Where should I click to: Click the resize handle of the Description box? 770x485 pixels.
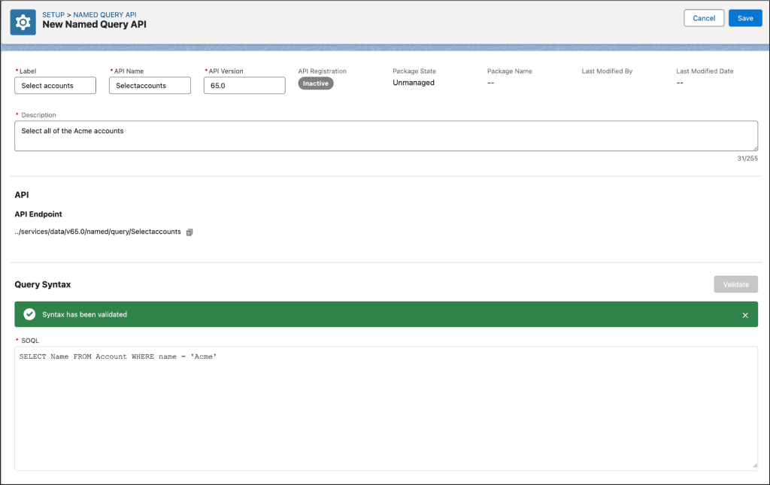pyautogui.click(x=755, y=148)
